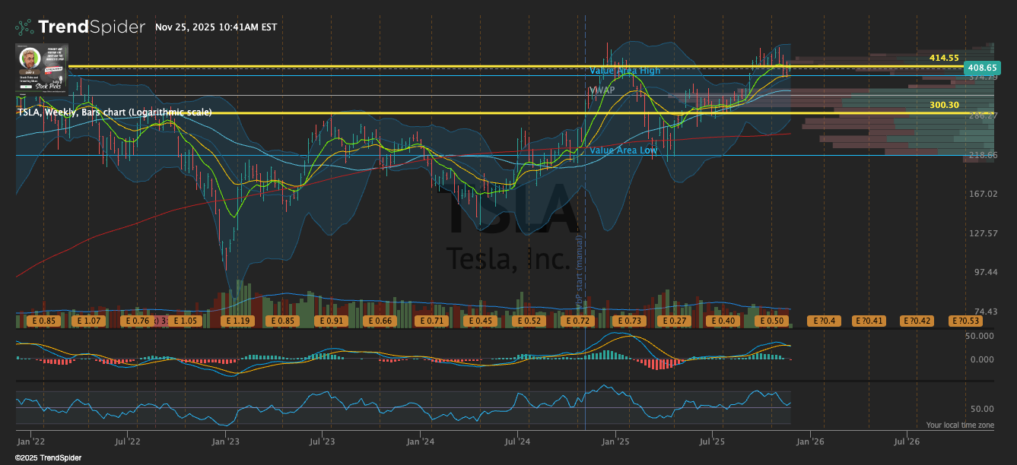1017x465 pixels.
Task: Click the VbP start (manual) vertical label
Action: coord(579,272)
